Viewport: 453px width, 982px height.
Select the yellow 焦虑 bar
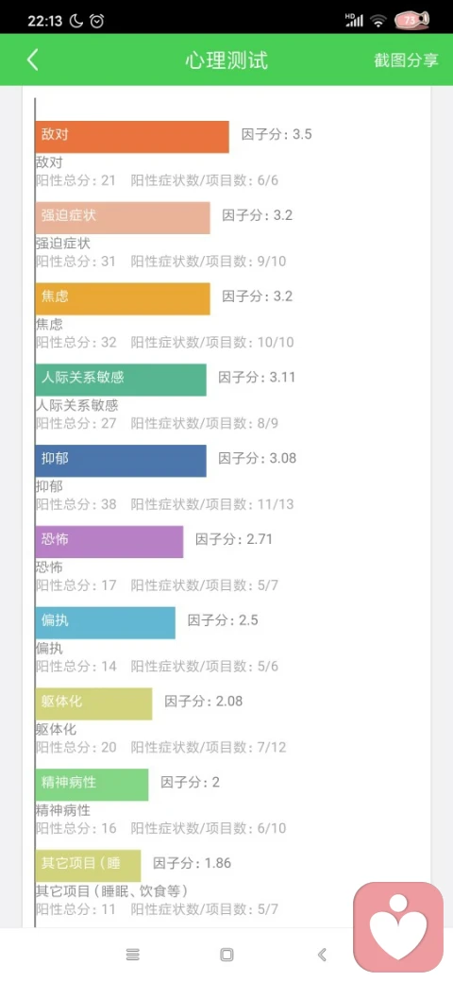coord(123,298)
